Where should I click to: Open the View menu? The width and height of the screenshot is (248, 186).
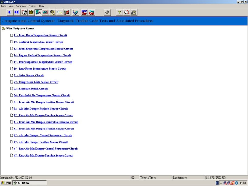11,6
